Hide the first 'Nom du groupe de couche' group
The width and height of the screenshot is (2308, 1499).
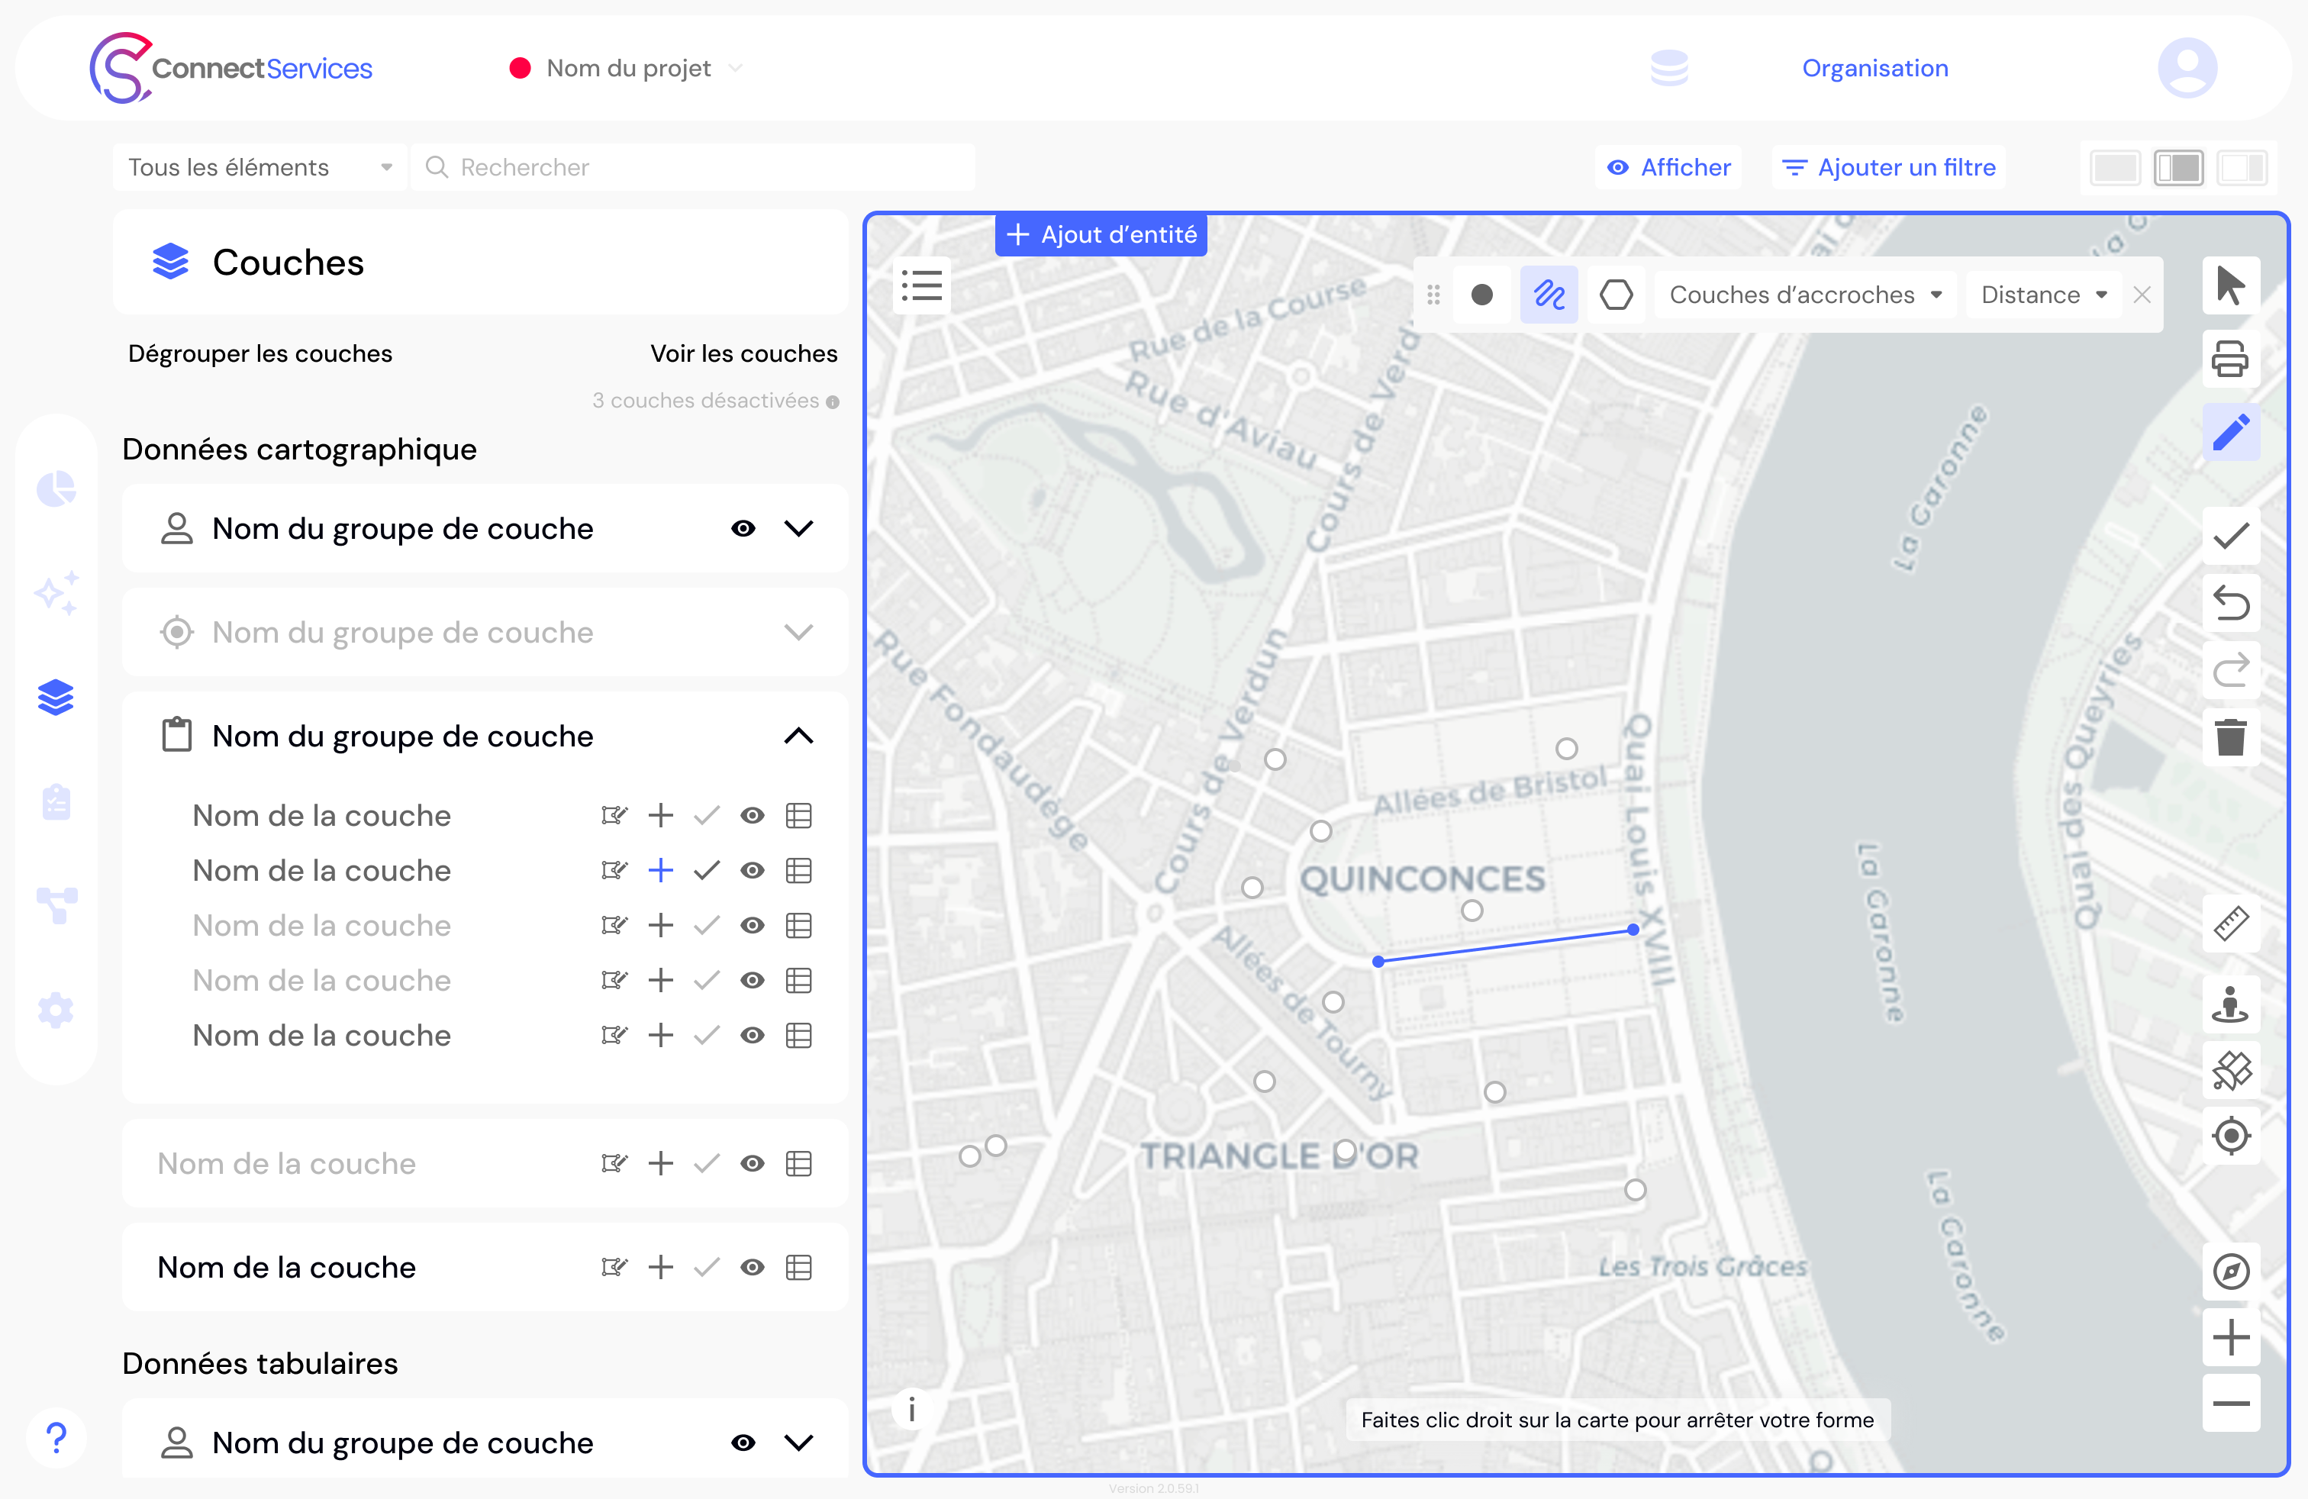coord(743,528)
